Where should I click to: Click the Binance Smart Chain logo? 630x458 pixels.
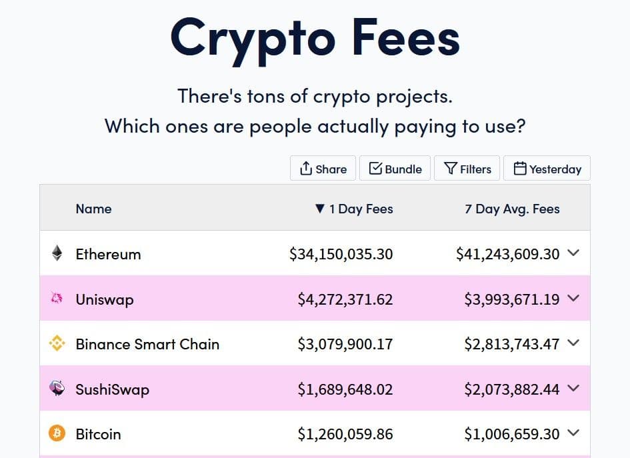coord(57,344)
